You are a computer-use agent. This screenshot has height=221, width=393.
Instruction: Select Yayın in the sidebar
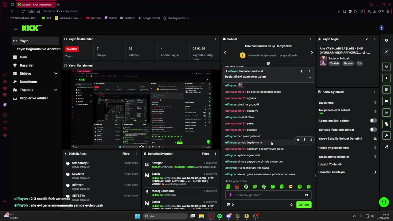[x=35, y=41]
